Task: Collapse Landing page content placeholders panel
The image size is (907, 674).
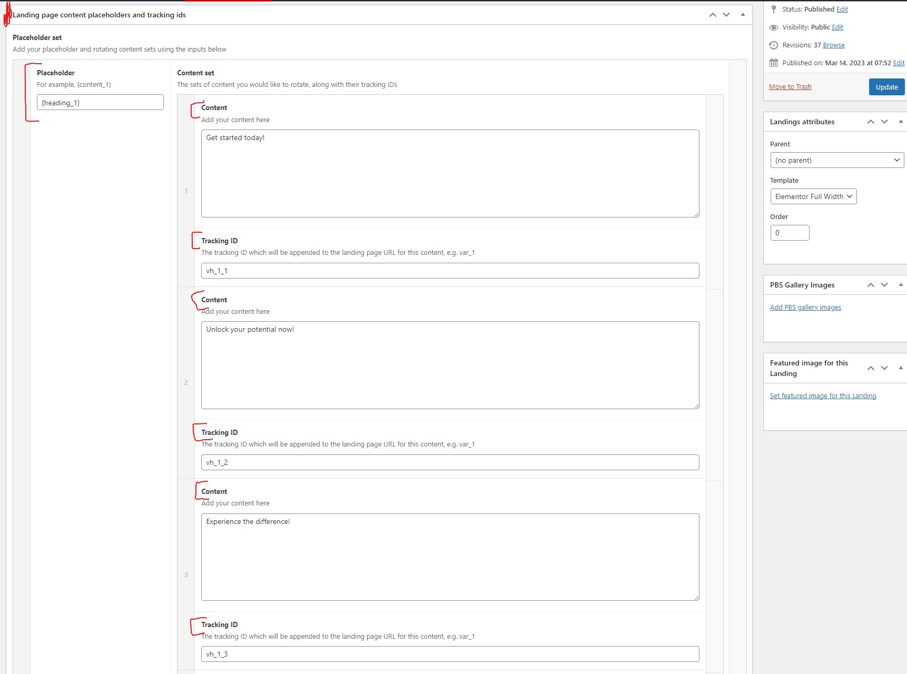Action: coord(743,15)
